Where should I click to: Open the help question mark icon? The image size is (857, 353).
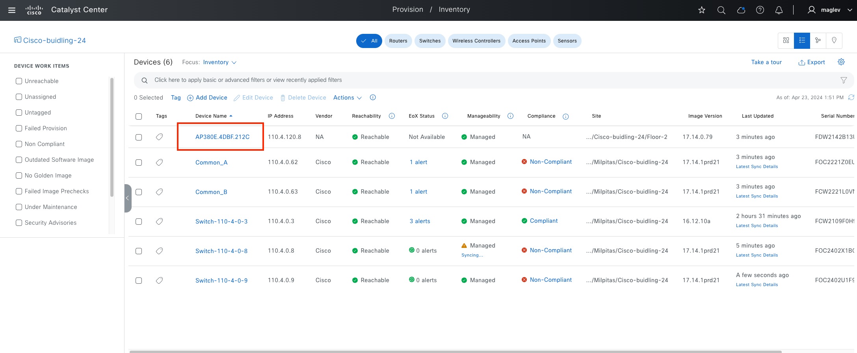point(760,10)
